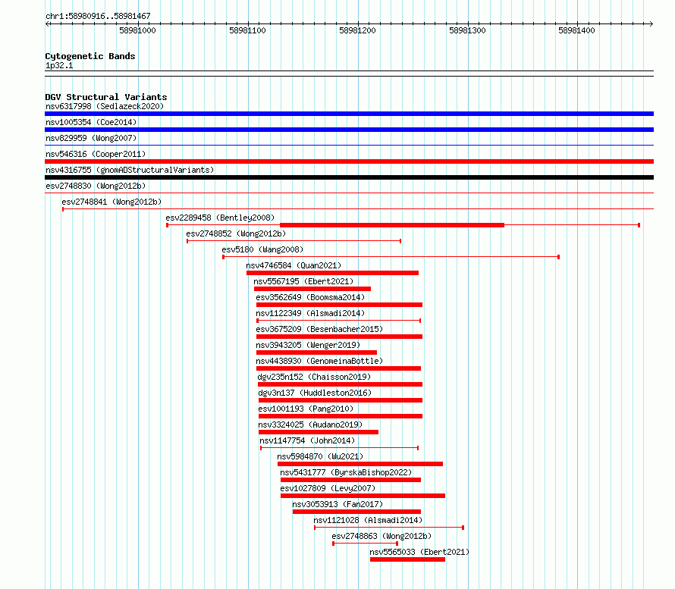Click the ruler label 58981400

(576, 30)
